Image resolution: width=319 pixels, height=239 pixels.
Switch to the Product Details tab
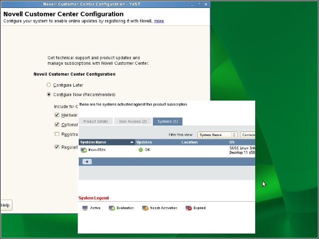tap(96, 121)
